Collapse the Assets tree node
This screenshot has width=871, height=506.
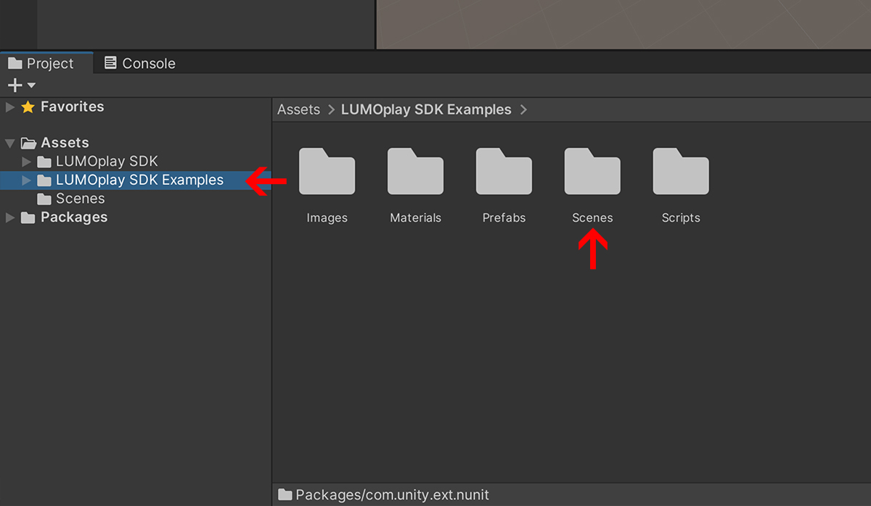(x=10, y=143)
